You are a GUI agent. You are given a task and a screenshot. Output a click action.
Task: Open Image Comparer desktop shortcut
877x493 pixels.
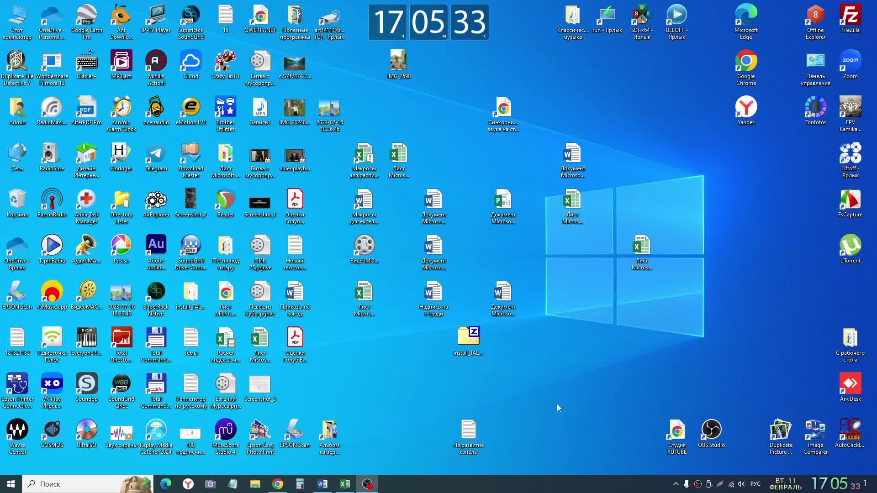tap(815, 437)
